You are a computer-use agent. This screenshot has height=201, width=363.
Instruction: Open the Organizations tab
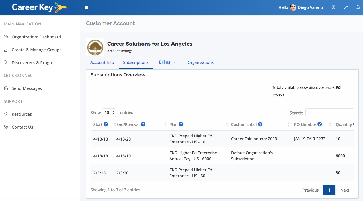pos(200,62)
